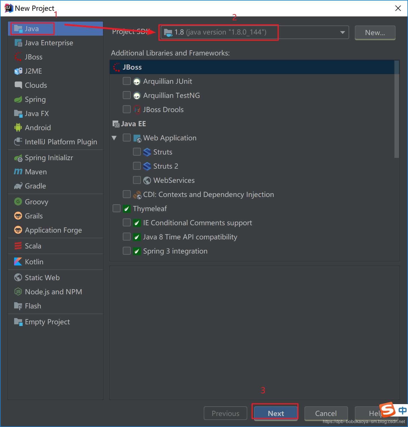Viewport: 408px width, 427px height.
Task: Enable the Thymeleaf checkbox
Action: click(117, 209)
